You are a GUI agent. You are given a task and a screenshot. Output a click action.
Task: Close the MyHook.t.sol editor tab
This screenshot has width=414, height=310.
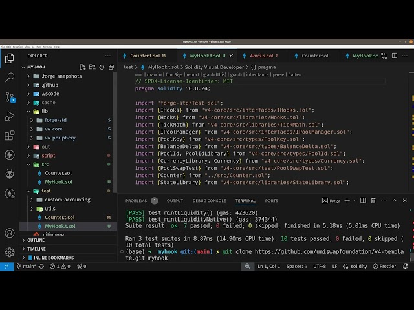[231, 56]
